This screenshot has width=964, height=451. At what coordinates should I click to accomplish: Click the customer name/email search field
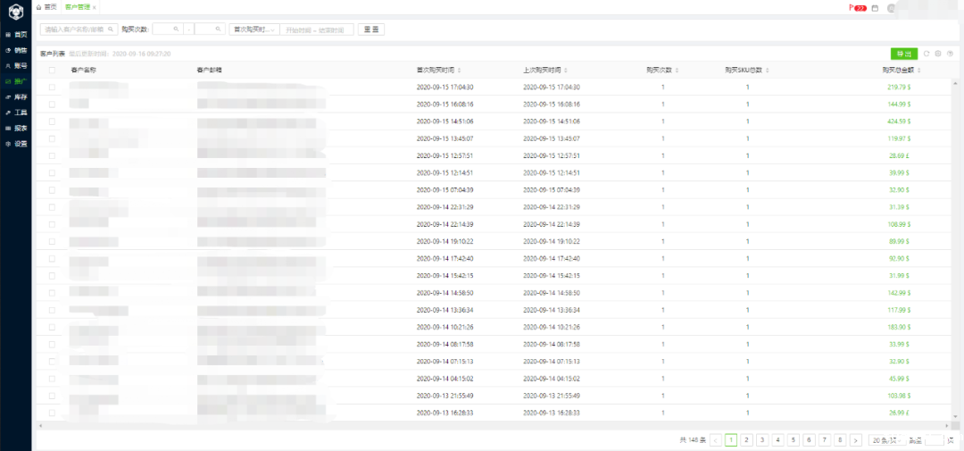[x=79, y=29]
